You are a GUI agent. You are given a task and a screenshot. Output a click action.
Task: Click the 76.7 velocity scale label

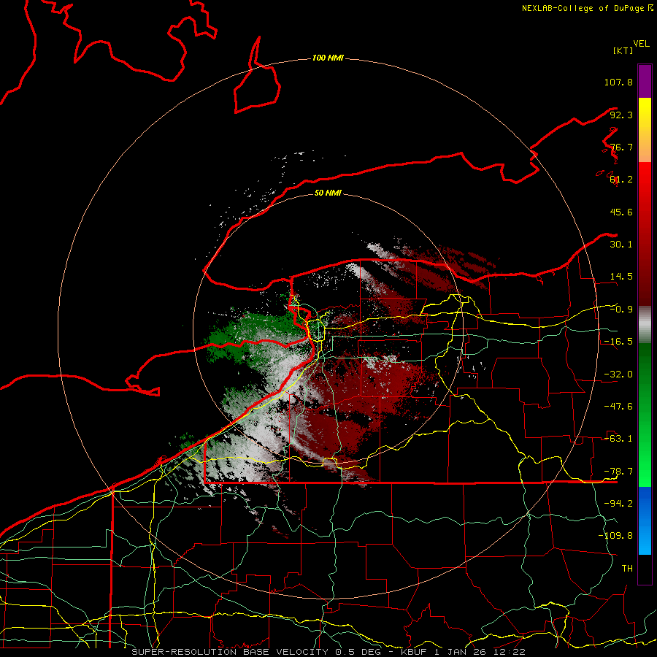pos(621,147)
